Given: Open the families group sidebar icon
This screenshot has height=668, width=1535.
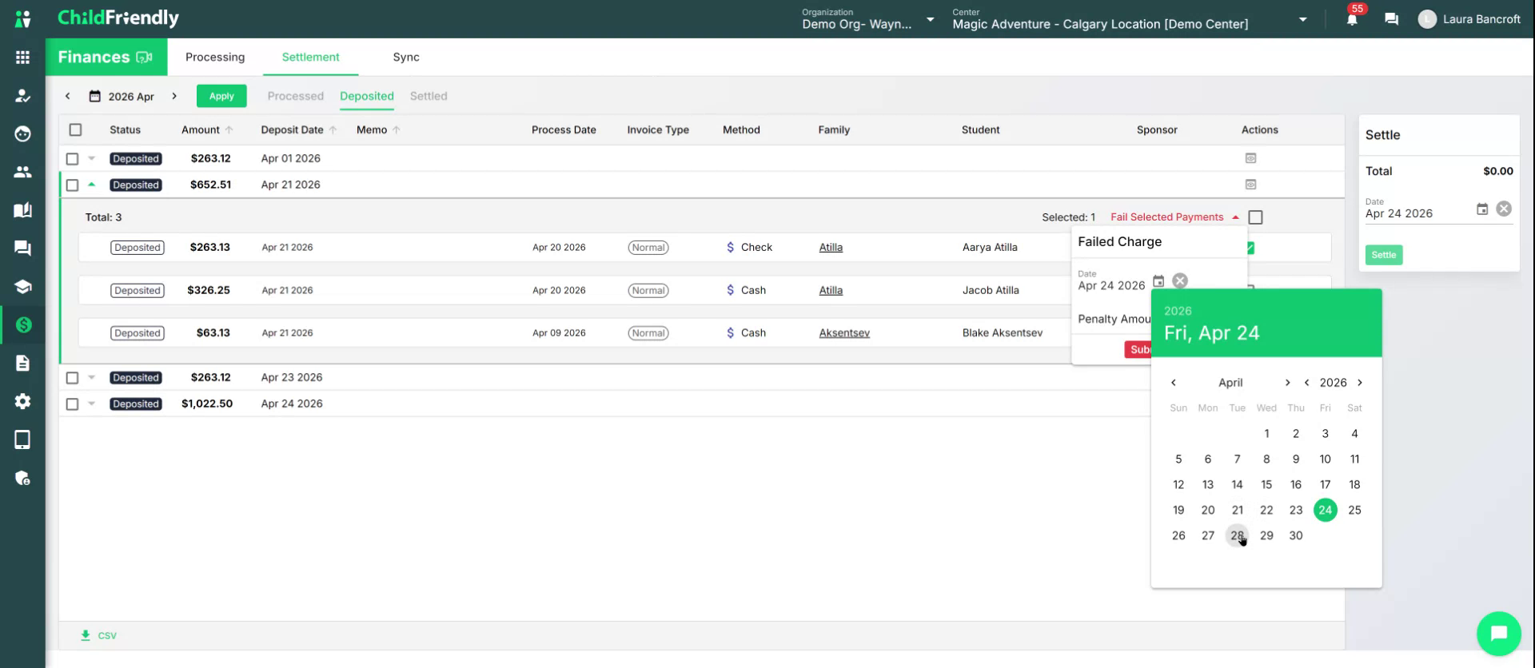Looking at the screenshot, I should tap(22, 172).
